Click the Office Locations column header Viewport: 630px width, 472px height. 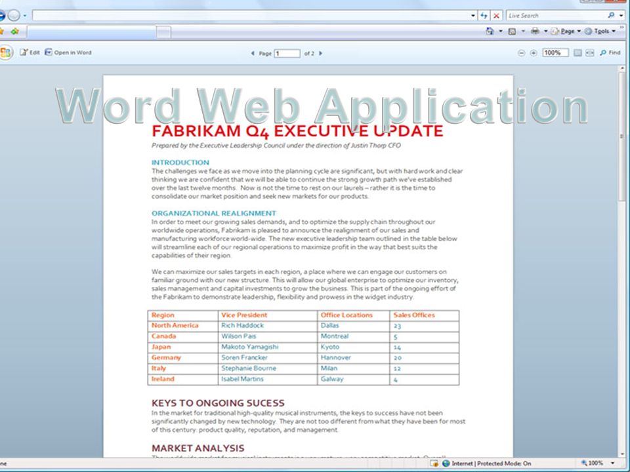pyautogui.click(x=353, y=315)
